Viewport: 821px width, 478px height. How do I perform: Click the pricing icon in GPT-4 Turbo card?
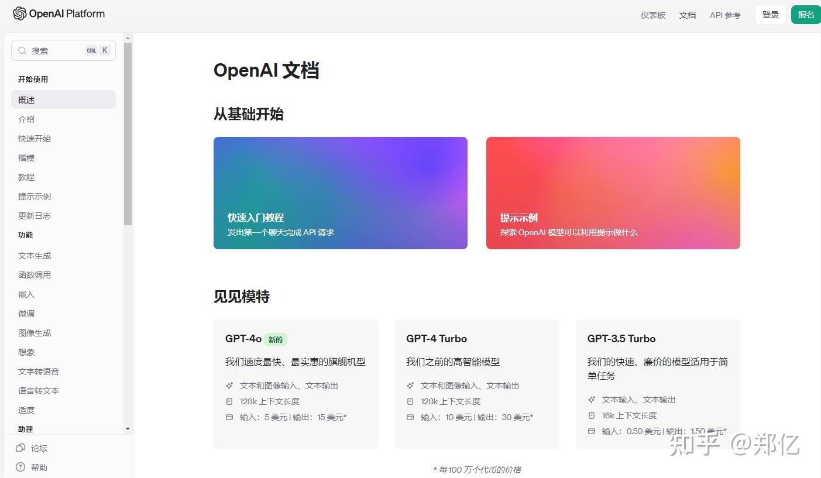pyautogui.click(x=410, y=417)
